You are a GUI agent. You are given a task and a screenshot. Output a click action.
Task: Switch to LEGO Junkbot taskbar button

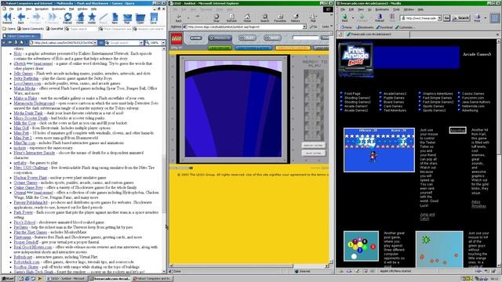[x=66, y=279]
